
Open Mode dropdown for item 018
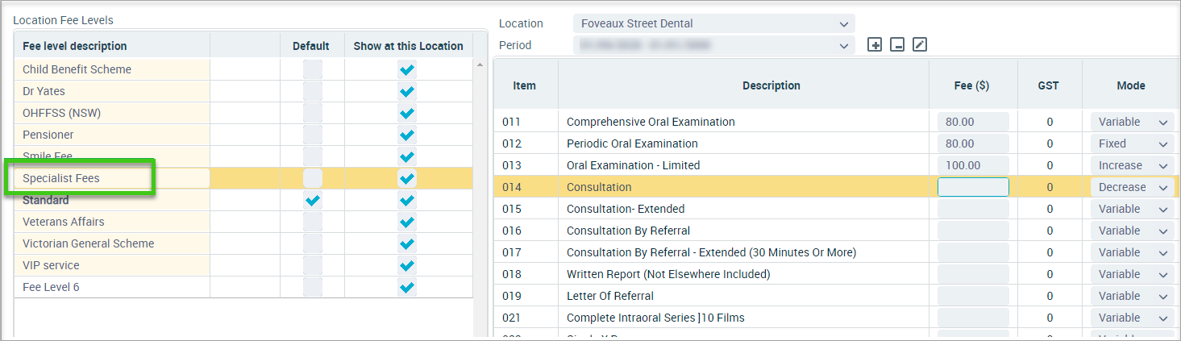[x=1132, y=274]
